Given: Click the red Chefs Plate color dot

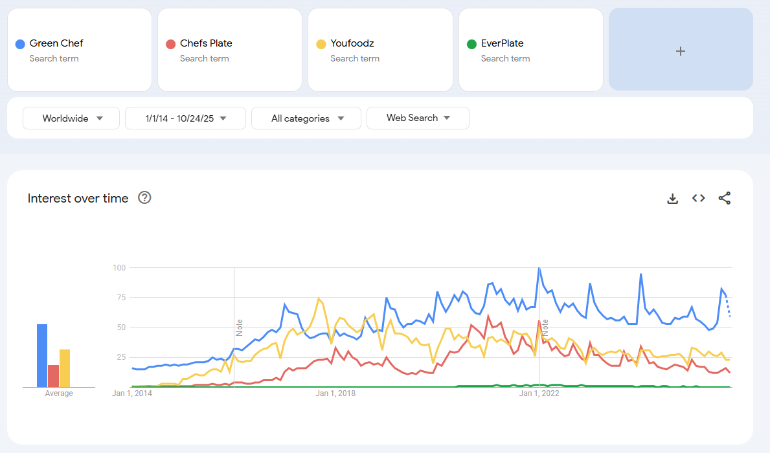Looking at the screenshot, I should click(170, 44).
